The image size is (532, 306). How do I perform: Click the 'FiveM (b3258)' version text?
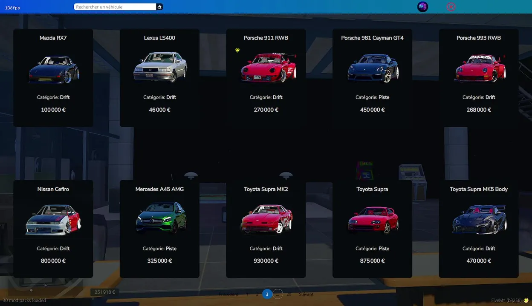click(506, 300)
